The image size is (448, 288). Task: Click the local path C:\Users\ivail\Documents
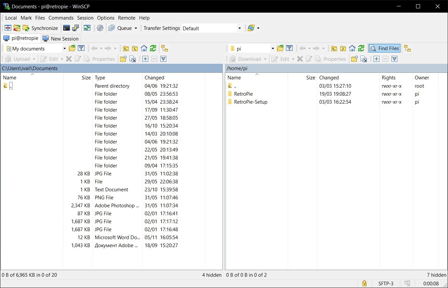[30, 68]
